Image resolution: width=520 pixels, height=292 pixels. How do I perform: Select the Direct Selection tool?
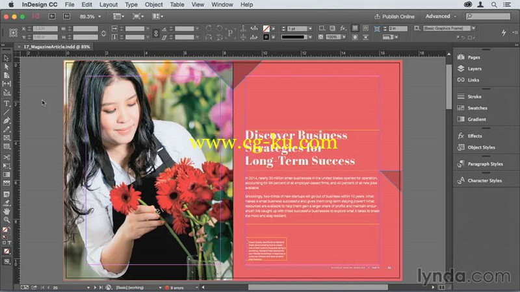click(x=6, y=67)
